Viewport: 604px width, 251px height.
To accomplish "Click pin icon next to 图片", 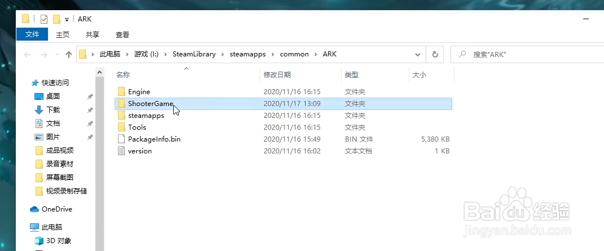I will click(90, 137).
